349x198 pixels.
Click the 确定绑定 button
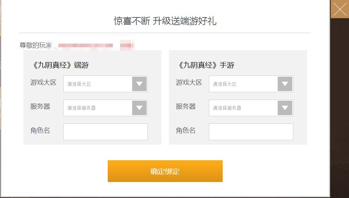click(x=165, y=171)
